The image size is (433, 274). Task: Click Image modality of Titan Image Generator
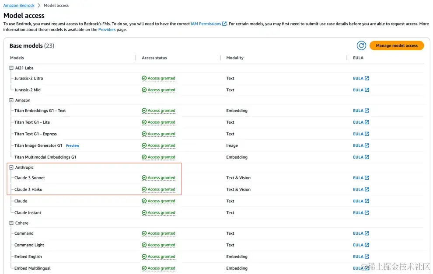click(232, 146)
